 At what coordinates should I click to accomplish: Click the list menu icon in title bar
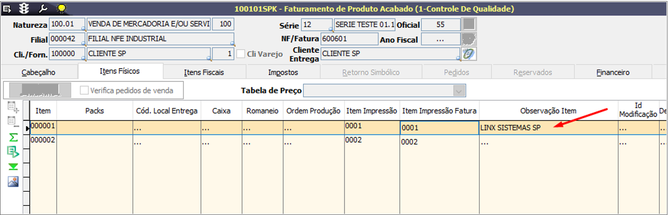click(x=7, y=9)
